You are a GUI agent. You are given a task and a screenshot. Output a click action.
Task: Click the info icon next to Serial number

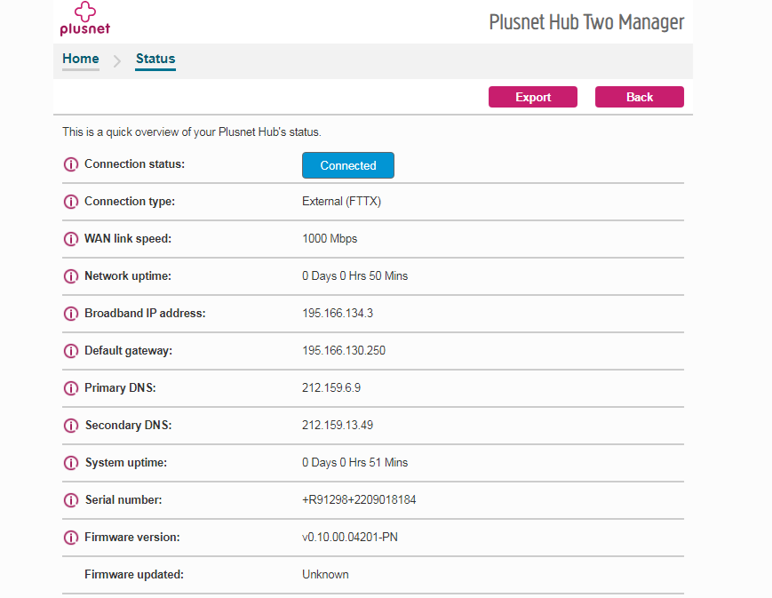click(71, 500)
